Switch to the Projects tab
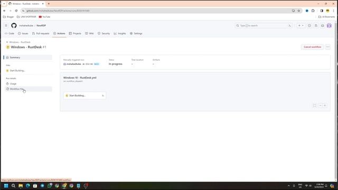This screenshot has width=338, height=190. 75,33
